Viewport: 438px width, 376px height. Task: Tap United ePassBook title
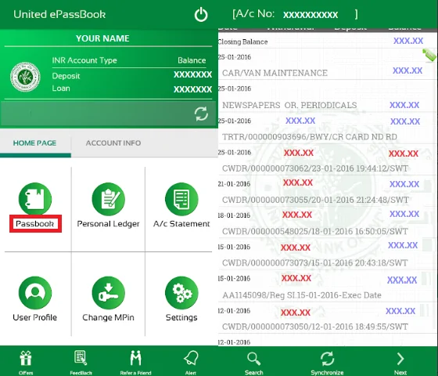pos(59,15)
